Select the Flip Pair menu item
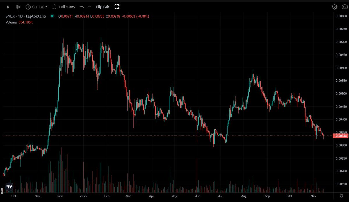The height and width of the screenshot is (202, 349). pyautogui.click(x=102, y=7)
